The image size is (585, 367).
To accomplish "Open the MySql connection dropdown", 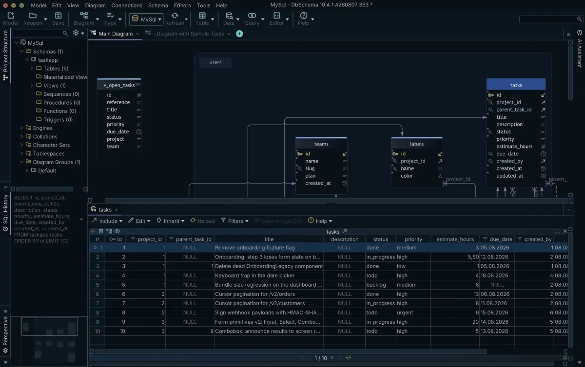I will [x=146, y=19].
